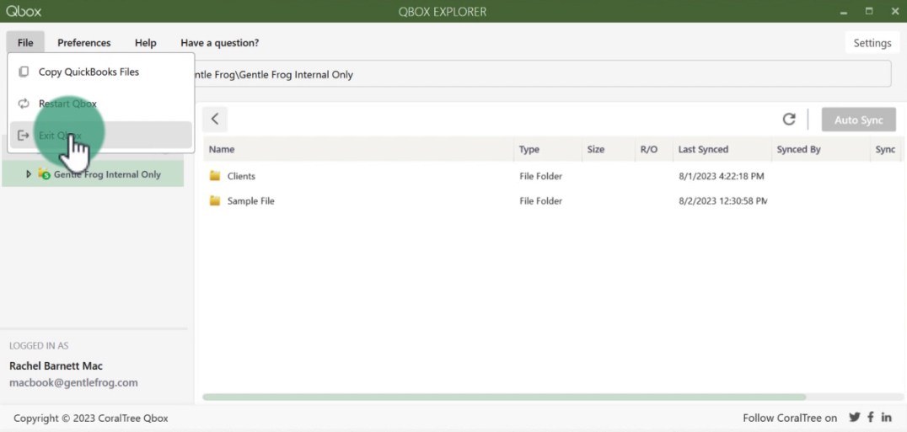Click the Sample File row Last Synced date
This screenshot has width=907, height=432.
point(723,201)
